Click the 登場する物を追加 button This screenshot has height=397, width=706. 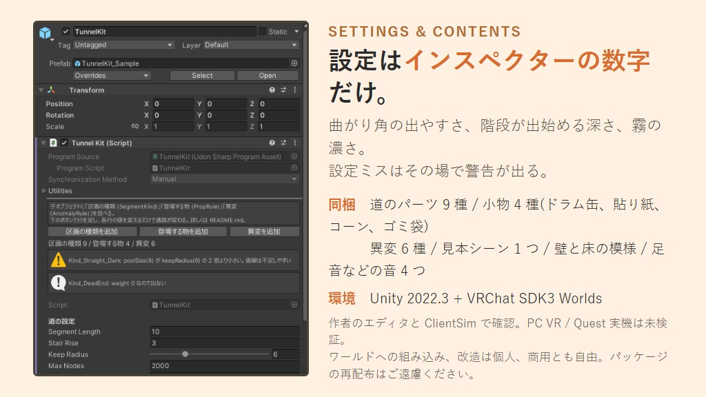[183, 232]
